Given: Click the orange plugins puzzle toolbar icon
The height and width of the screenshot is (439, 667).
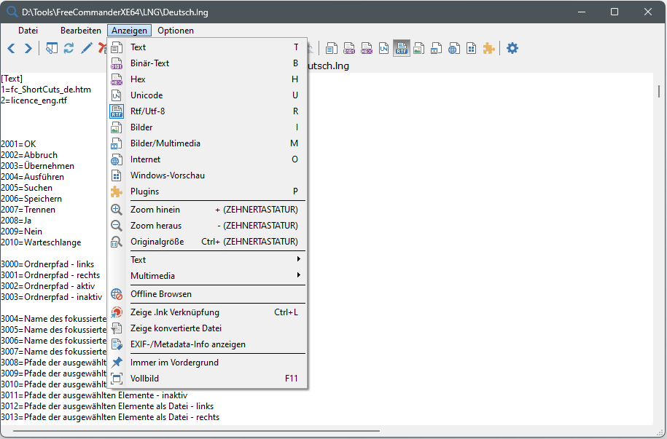Looking at the screenshot, I should click(489, 48).
